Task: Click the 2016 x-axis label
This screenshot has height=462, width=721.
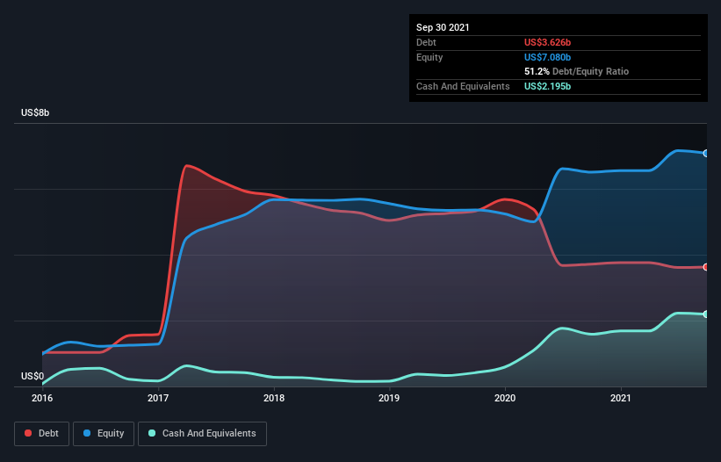Action: click(x=42, y=398)
